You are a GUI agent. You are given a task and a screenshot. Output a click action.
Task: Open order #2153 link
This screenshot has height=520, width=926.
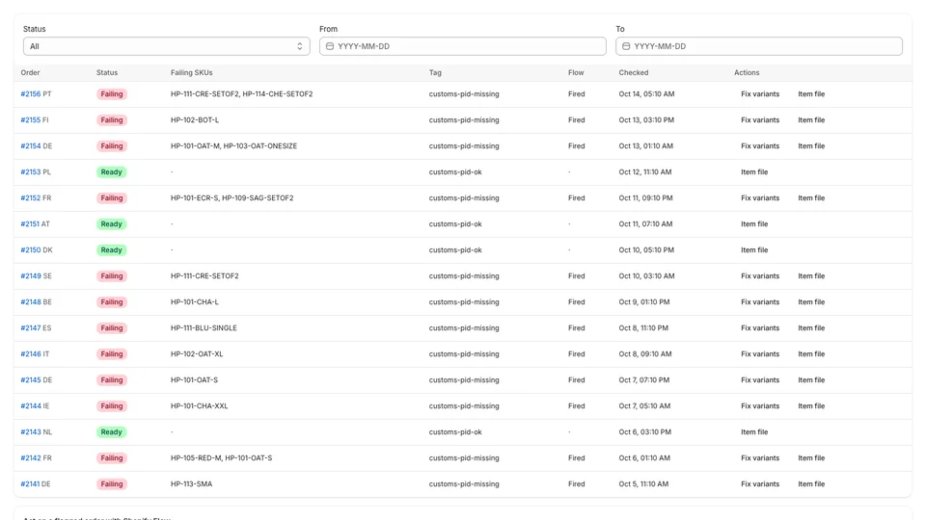[x=31, y=172]
